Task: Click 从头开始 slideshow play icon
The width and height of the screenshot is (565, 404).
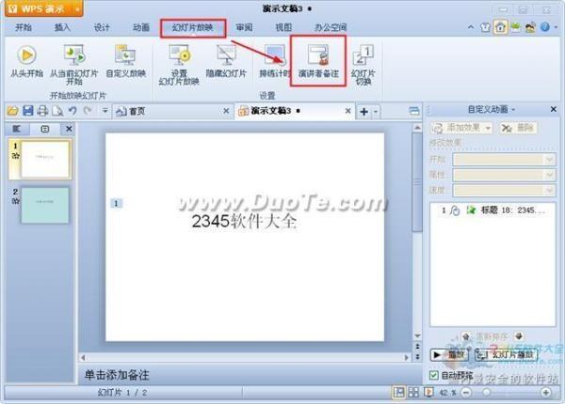Action: coord(24,55)
